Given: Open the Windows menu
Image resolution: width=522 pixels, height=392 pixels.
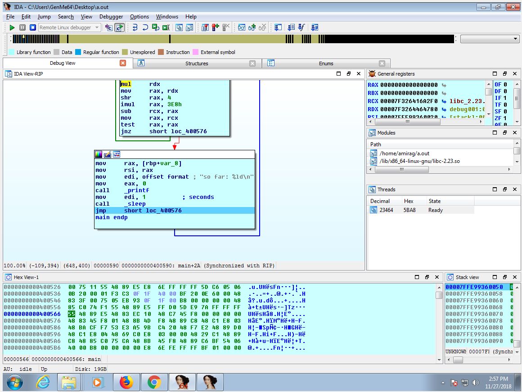Looking at the screenshot, I should click(x=167, y=17).
